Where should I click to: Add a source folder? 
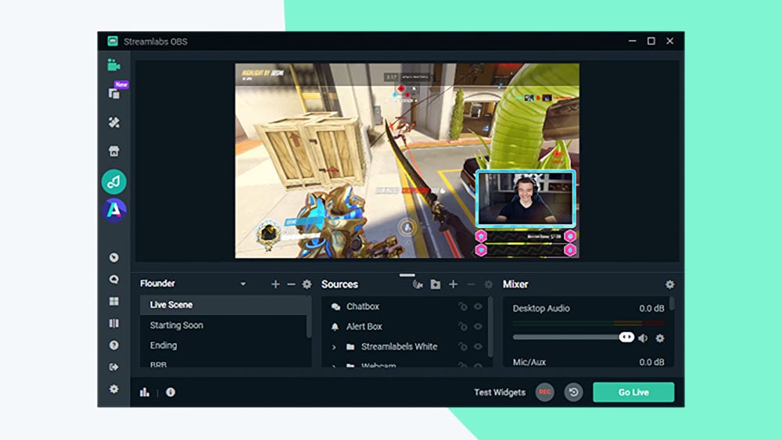click(x=436, y=284)
